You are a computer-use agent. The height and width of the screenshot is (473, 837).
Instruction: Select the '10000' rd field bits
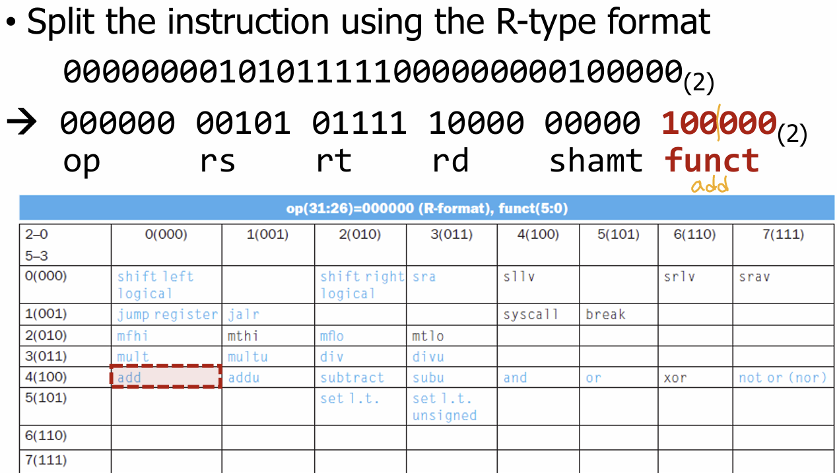click(476, 123)
